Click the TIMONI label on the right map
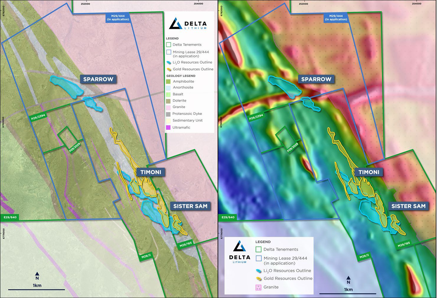This screenshot has width=437, height=298. click(x=369, y=172)
